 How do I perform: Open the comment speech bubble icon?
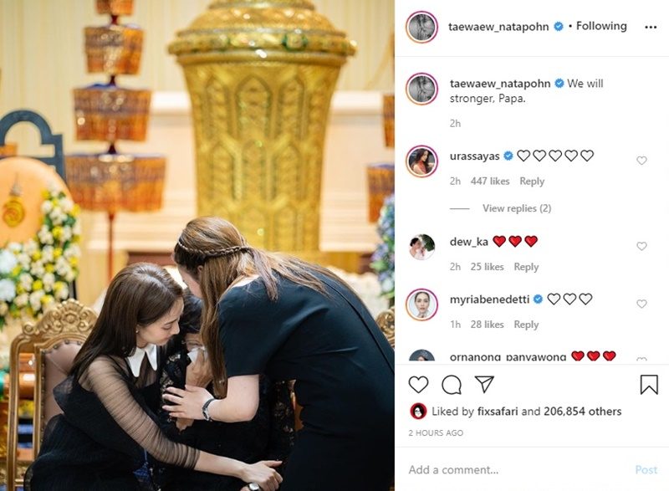pos(452,385)
